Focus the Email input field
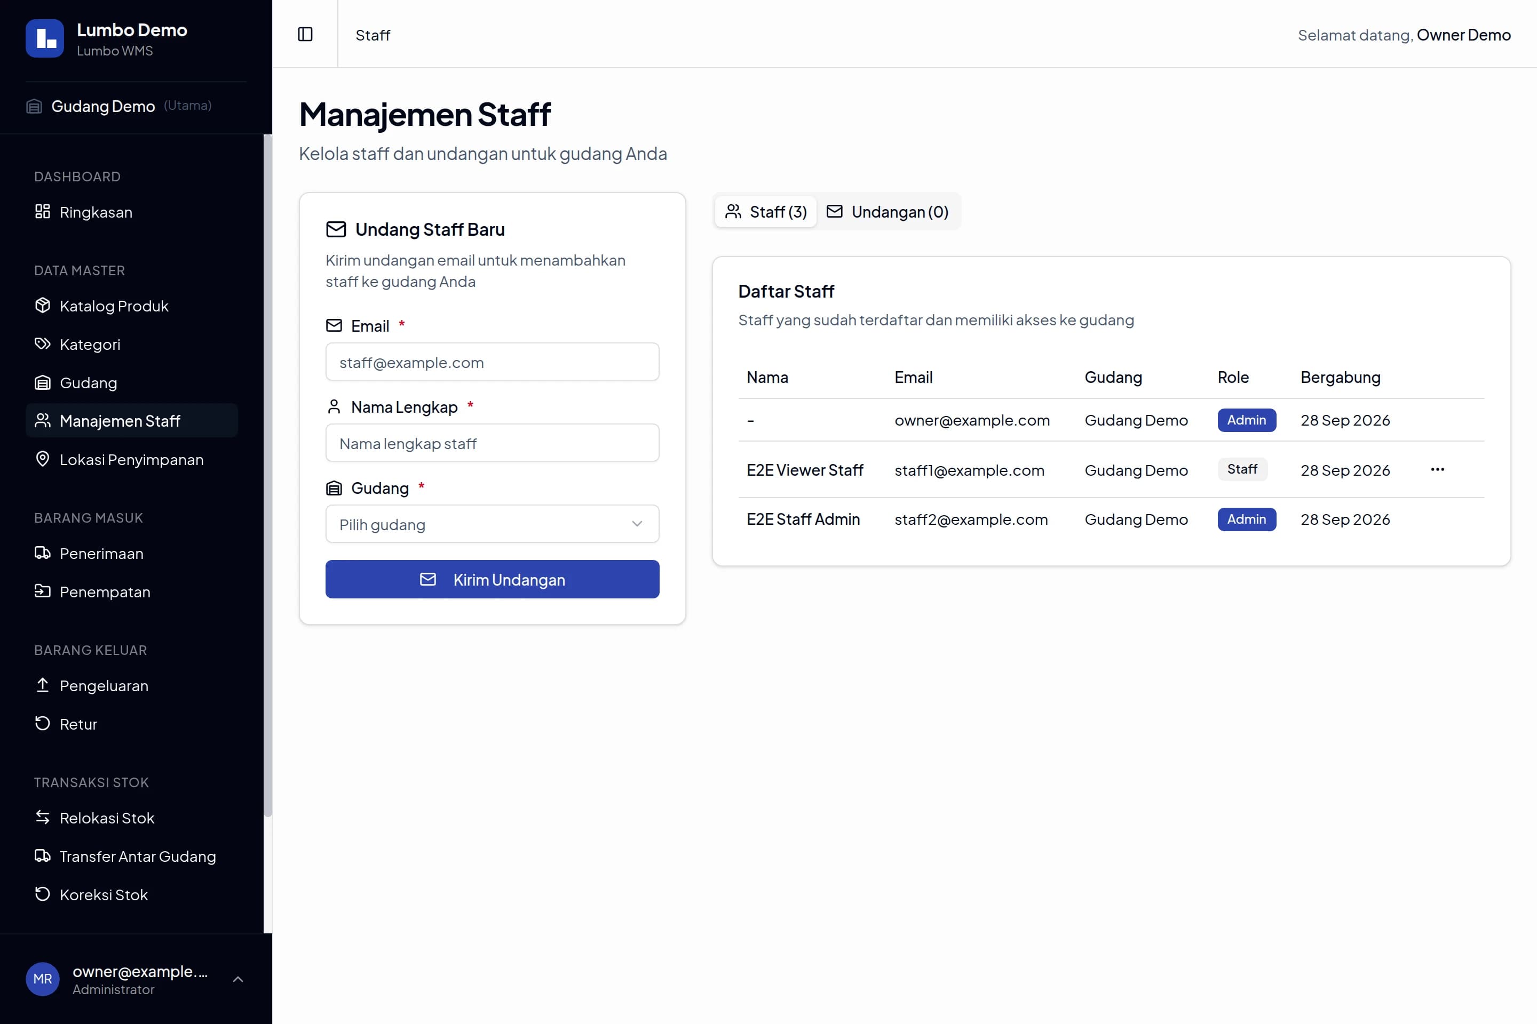The height and width of the screenshot is (1024, 1537). point(492,362)
